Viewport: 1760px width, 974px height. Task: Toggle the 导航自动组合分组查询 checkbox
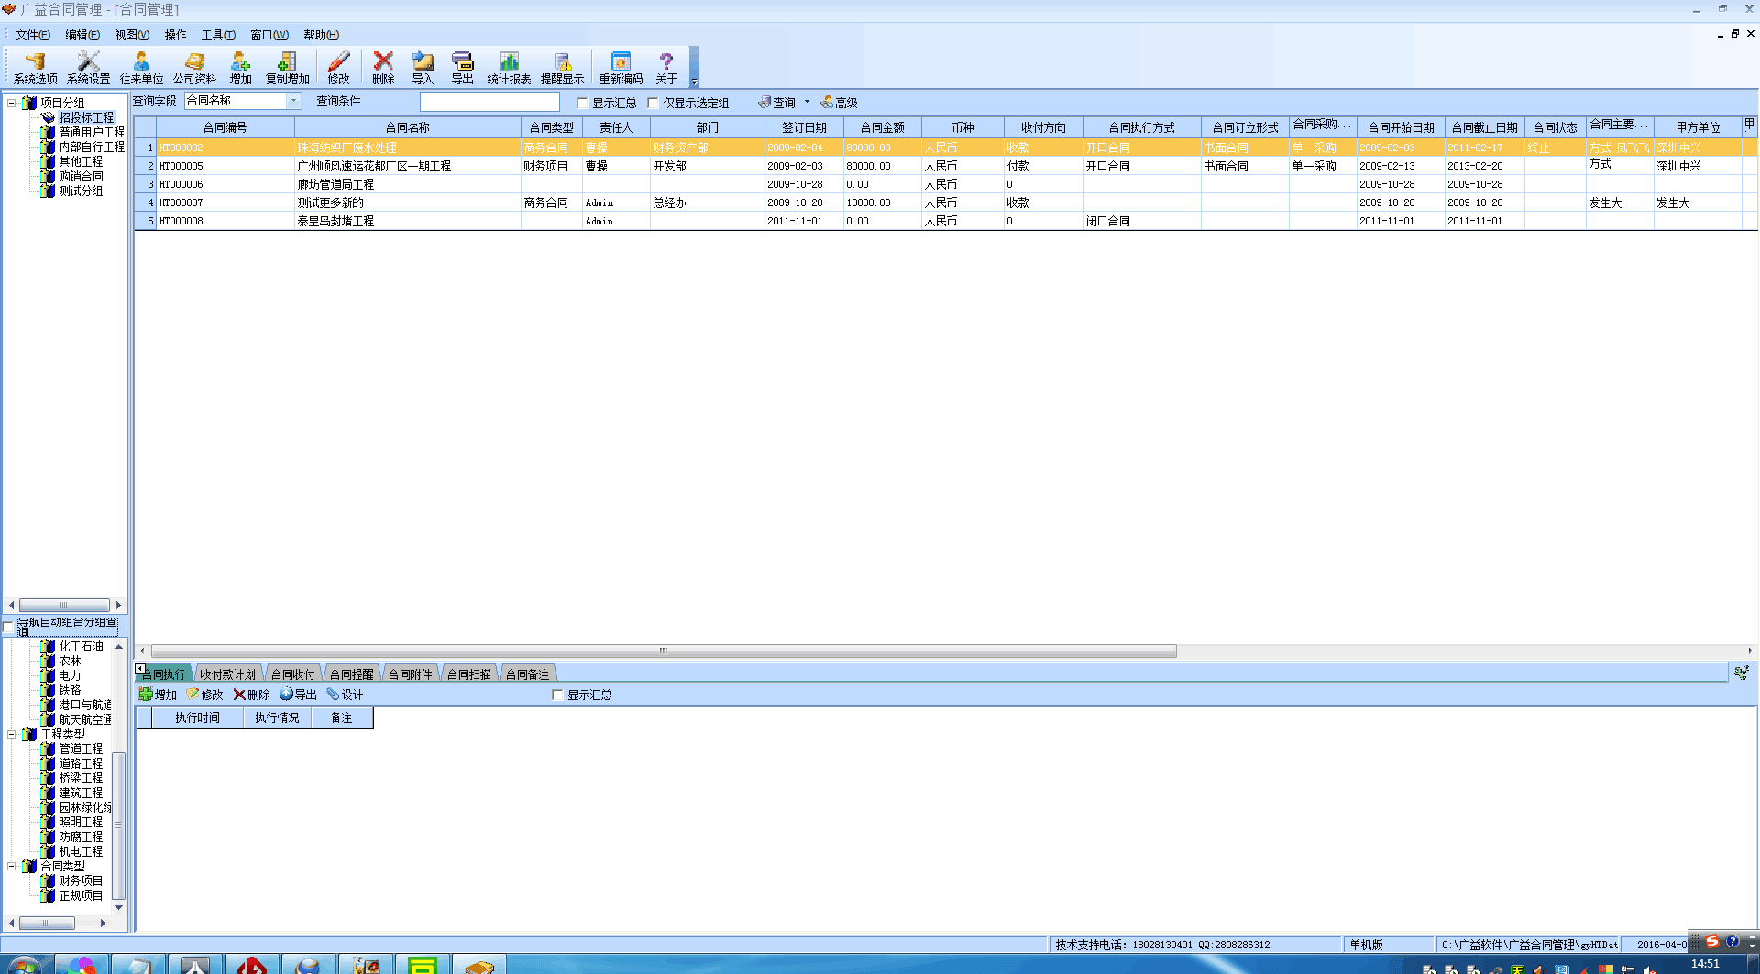tap(8, 627)
